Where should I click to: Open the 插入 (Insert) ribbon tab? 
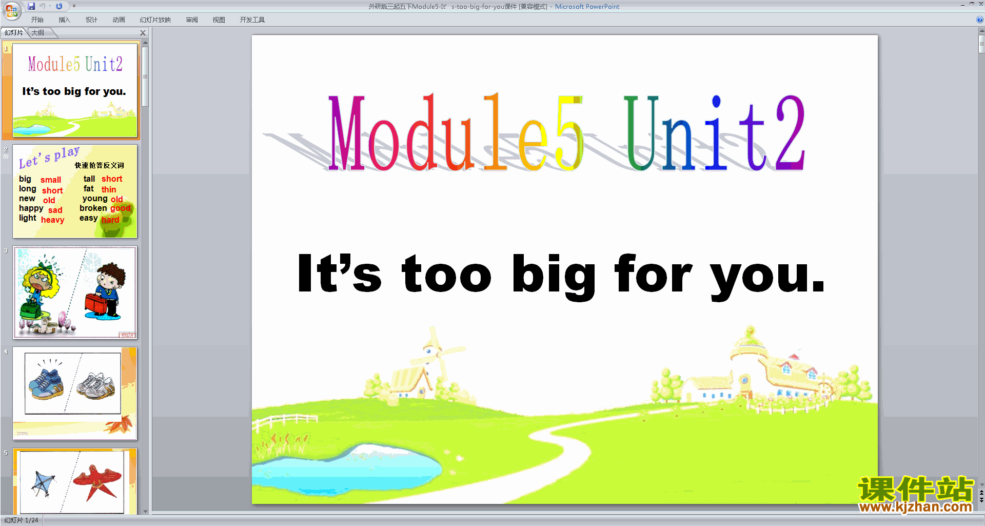pyautogui.click(x=64, y=20)
